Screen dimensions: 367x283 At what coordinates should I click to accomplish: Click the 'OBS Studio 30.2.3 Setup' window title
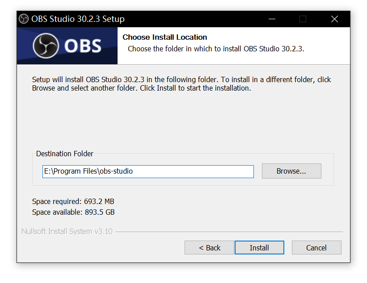[78, 19]
